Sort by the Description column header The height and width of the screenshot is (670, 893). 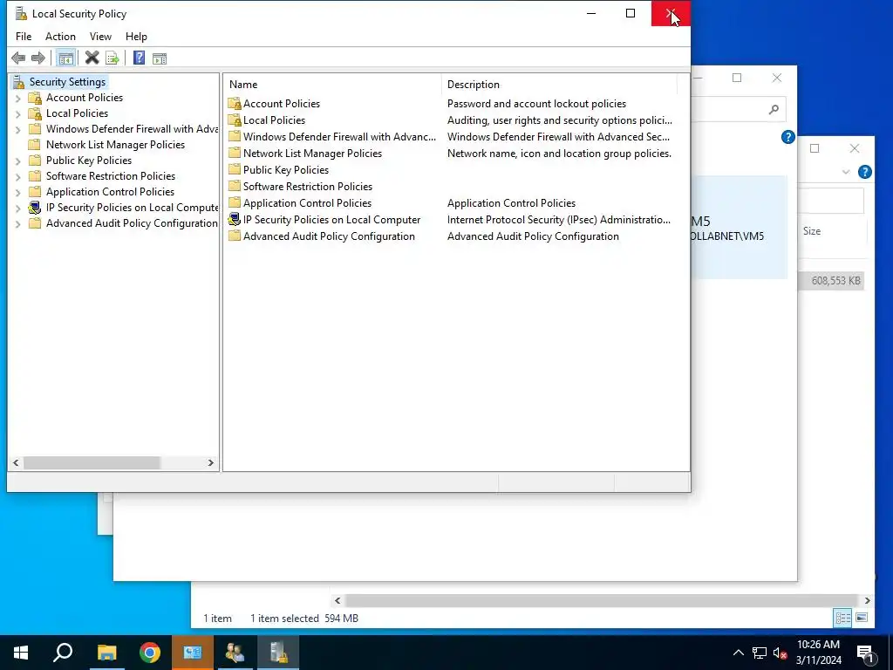pos(559,85)
